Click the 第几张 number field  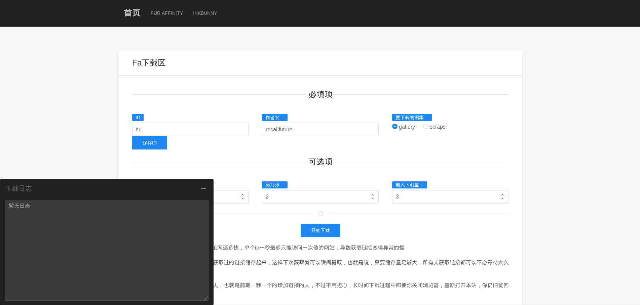pyautogui.click(x=320, y=197)
